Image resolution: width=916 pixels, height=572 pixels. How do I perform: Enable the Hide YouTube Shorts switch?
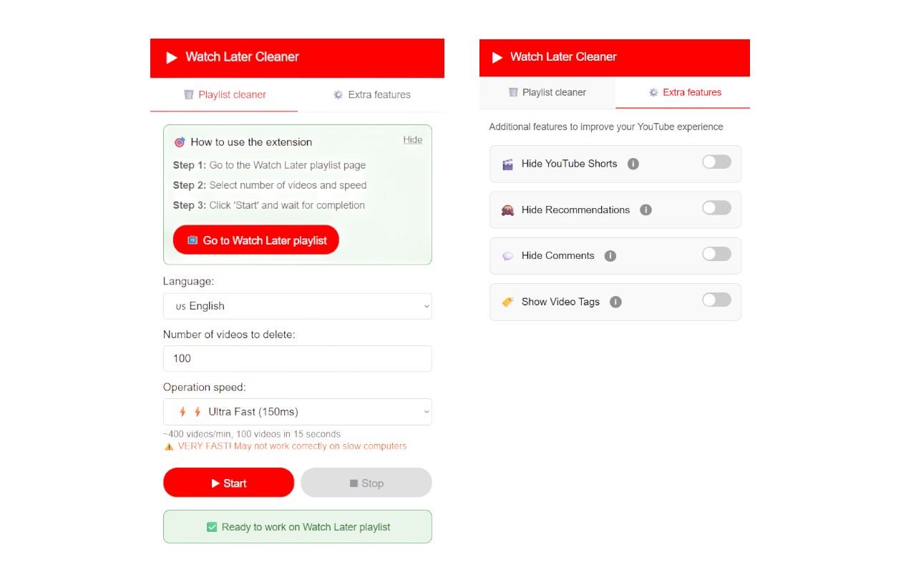[716, 162]
